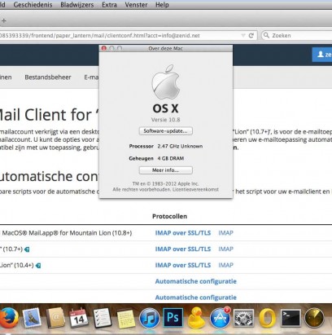The height and width of the screenshot is (335, 332).
Task: Open the URL bar history dropdown arrow
Action: tap(243, 36)
